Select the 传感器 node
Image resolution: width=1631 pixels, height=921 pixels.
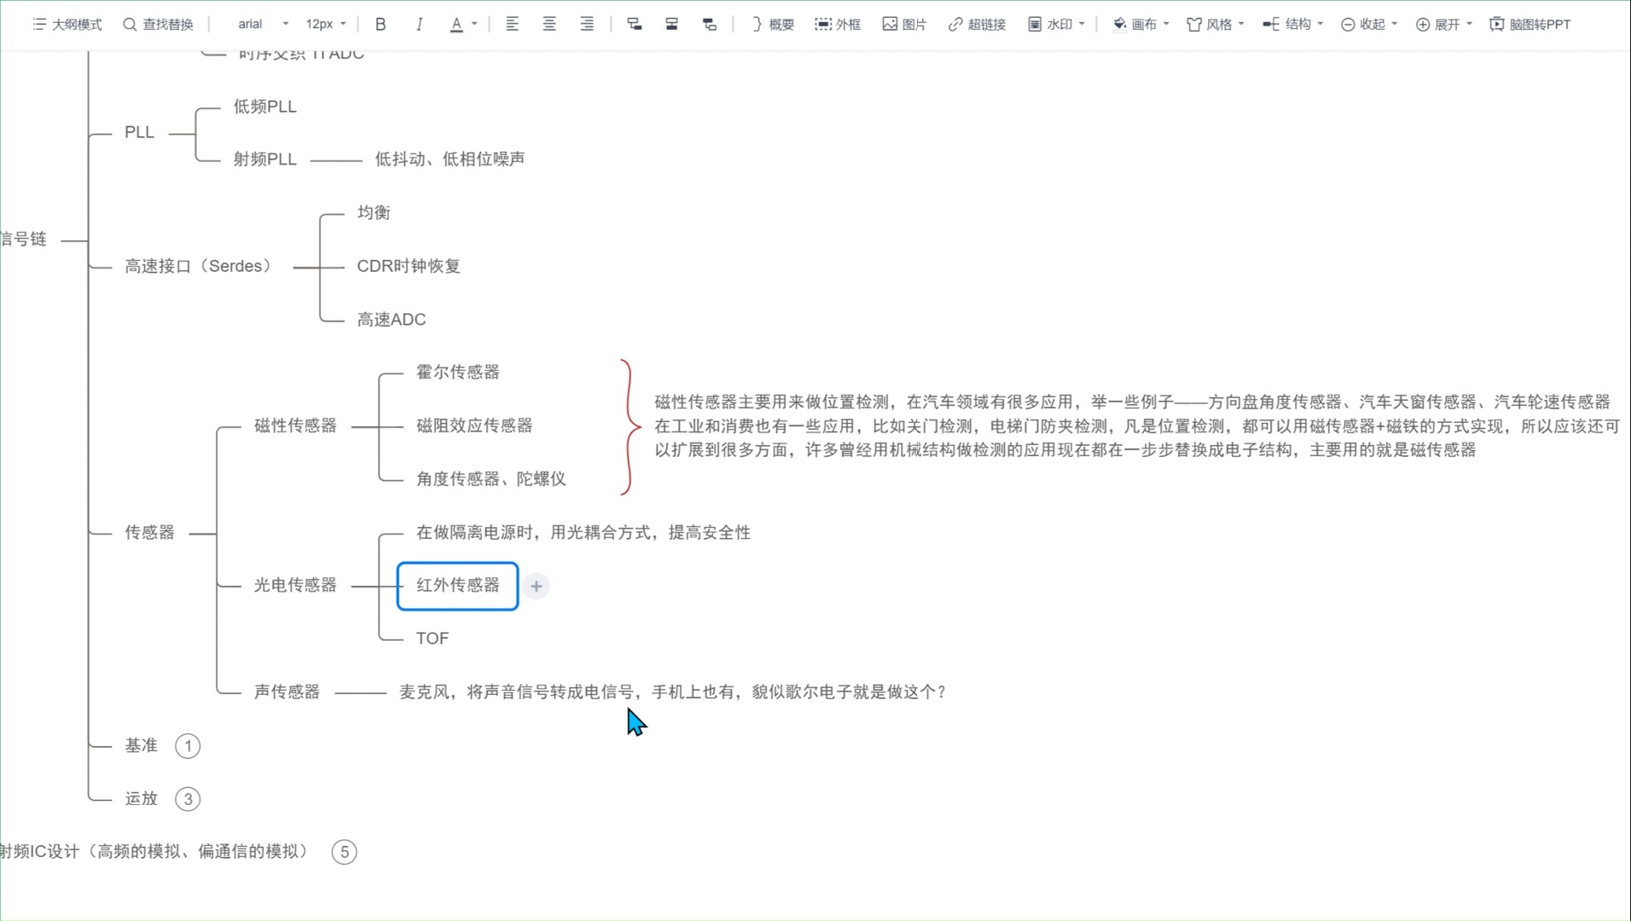click(149, 532)
